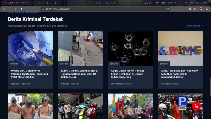Click the red phone SOS button

pyautogui.click(x=196, y=106)
